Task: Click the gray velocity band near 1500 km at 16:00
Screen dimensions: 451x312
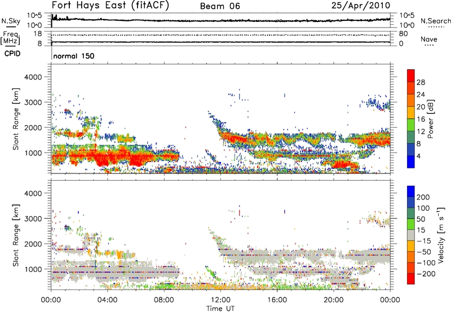Action: (x=277, y=256)
